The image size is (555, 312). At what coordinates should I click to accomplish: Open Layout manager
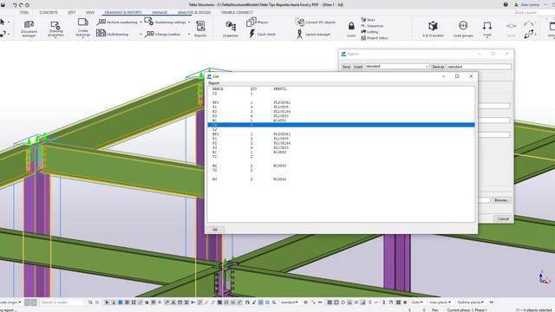[313, 34]
